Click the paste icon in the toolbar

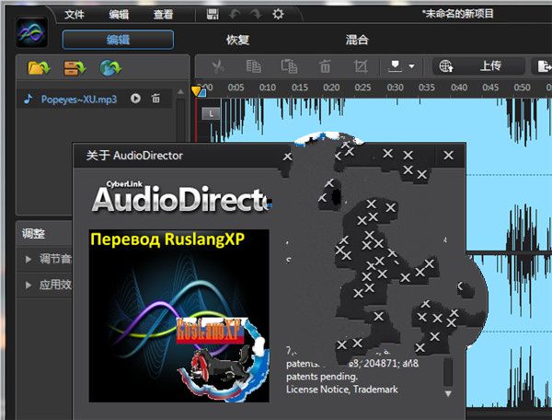click(x=290, y=66)
